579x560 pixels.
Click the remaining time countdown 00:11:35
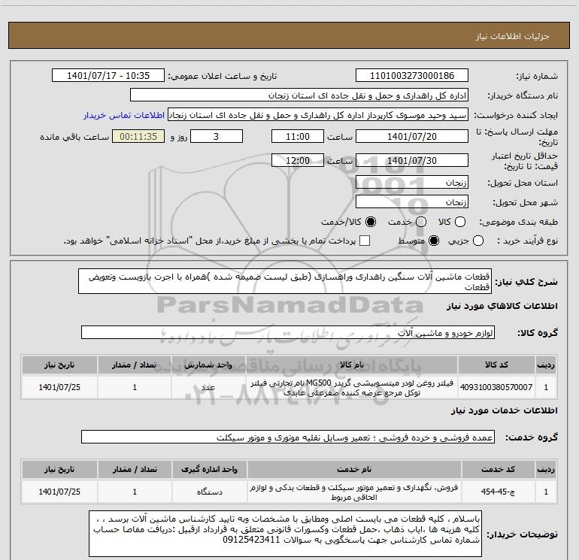coord(138,136)
